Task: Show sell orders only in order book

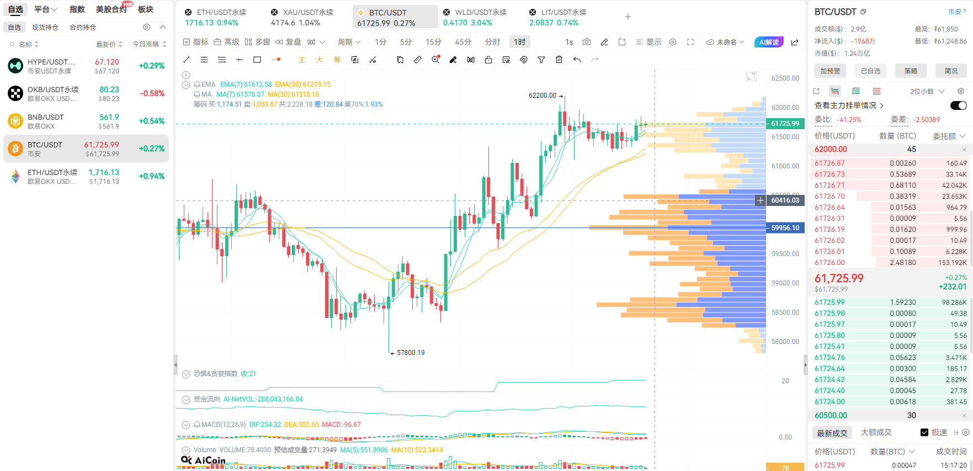Action: (x=877, y=91)
